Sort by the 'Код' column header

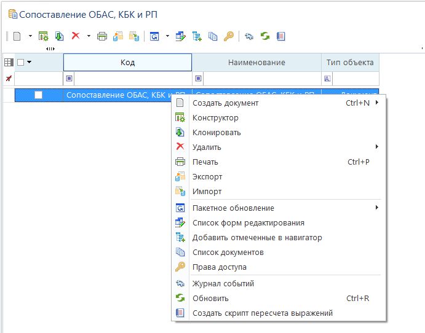pos(127,62)
